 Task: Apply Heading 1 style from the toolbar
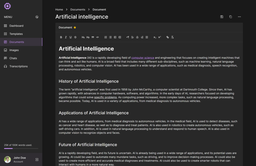pos(83,37)
